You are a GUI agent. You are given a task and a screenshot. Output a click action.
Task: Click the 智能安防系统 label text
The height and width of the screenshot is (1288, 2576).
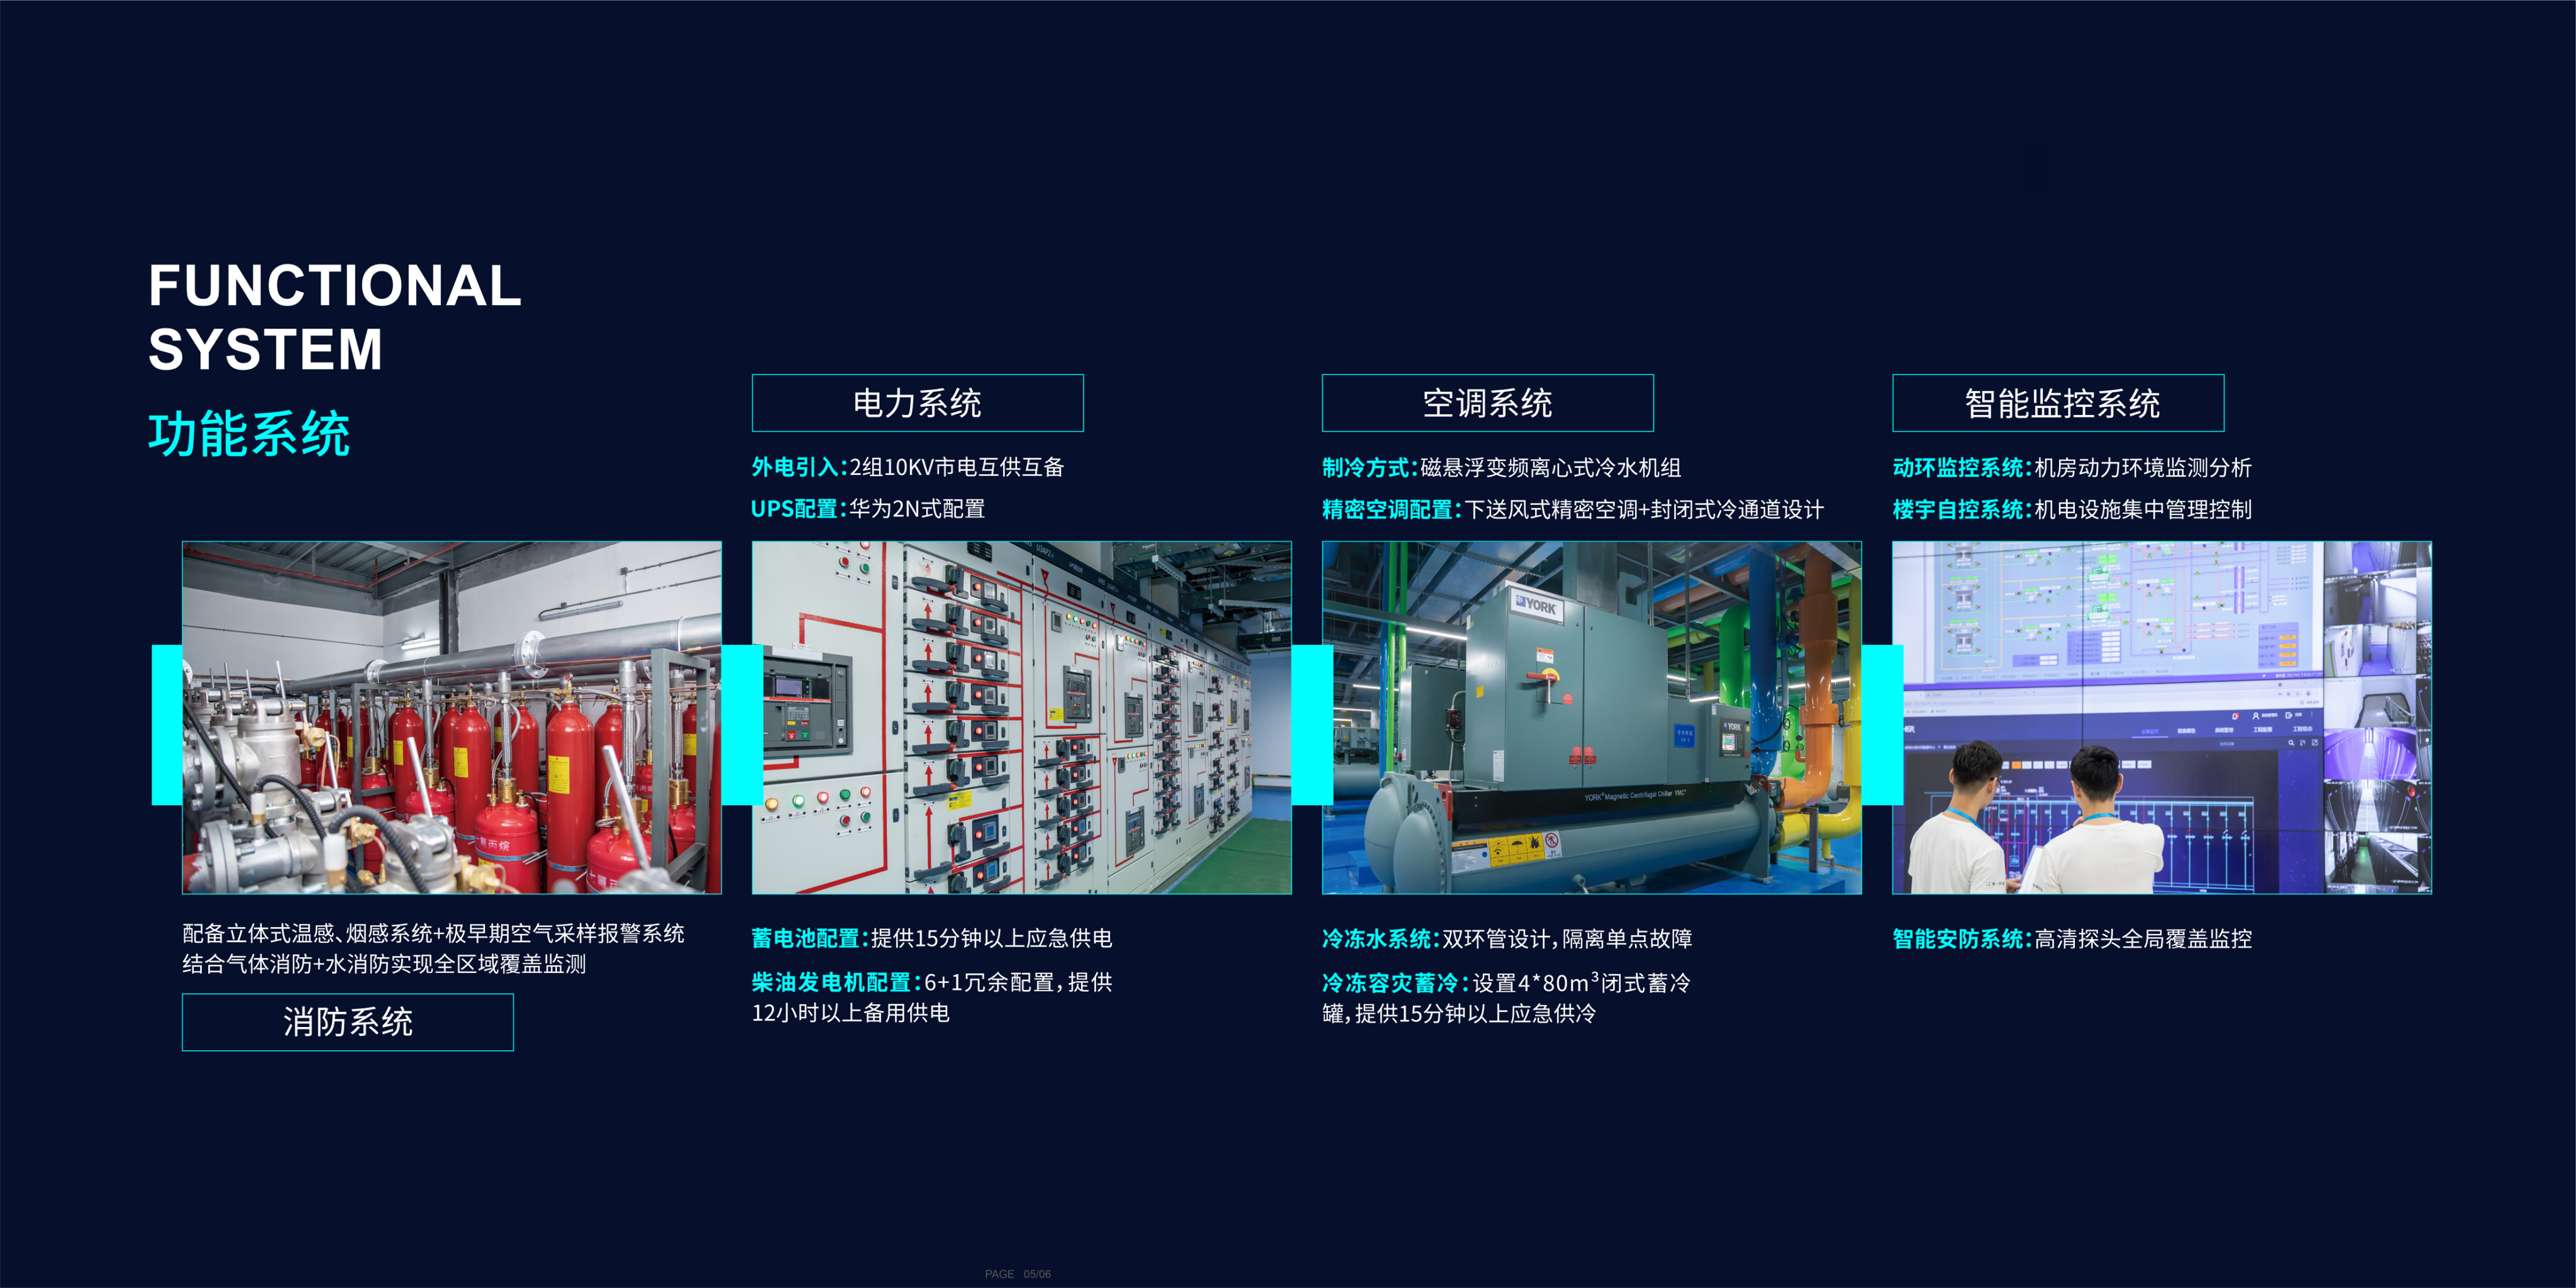pyautogui.click(x=1960, y=938)
